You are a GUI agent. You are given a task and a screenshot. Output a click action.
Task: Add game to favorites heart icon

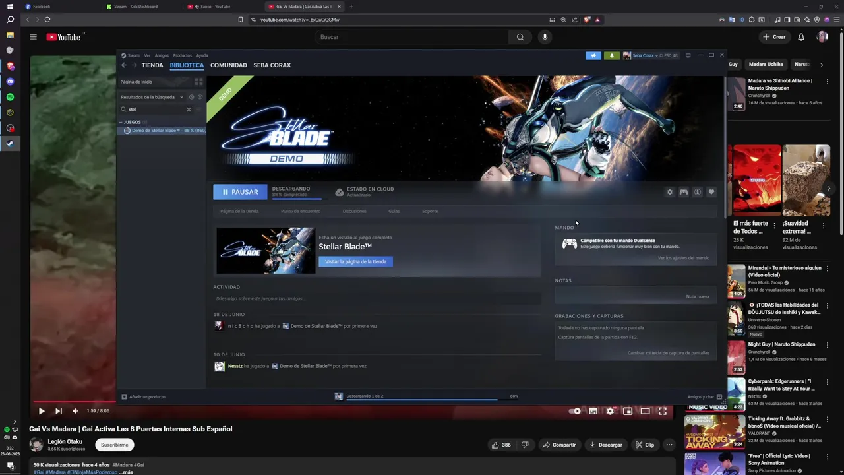[711, 192]
